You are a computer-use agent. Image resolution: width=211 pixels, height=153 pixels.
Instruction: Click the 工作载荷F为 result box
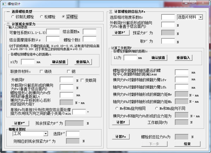[182, 122]
